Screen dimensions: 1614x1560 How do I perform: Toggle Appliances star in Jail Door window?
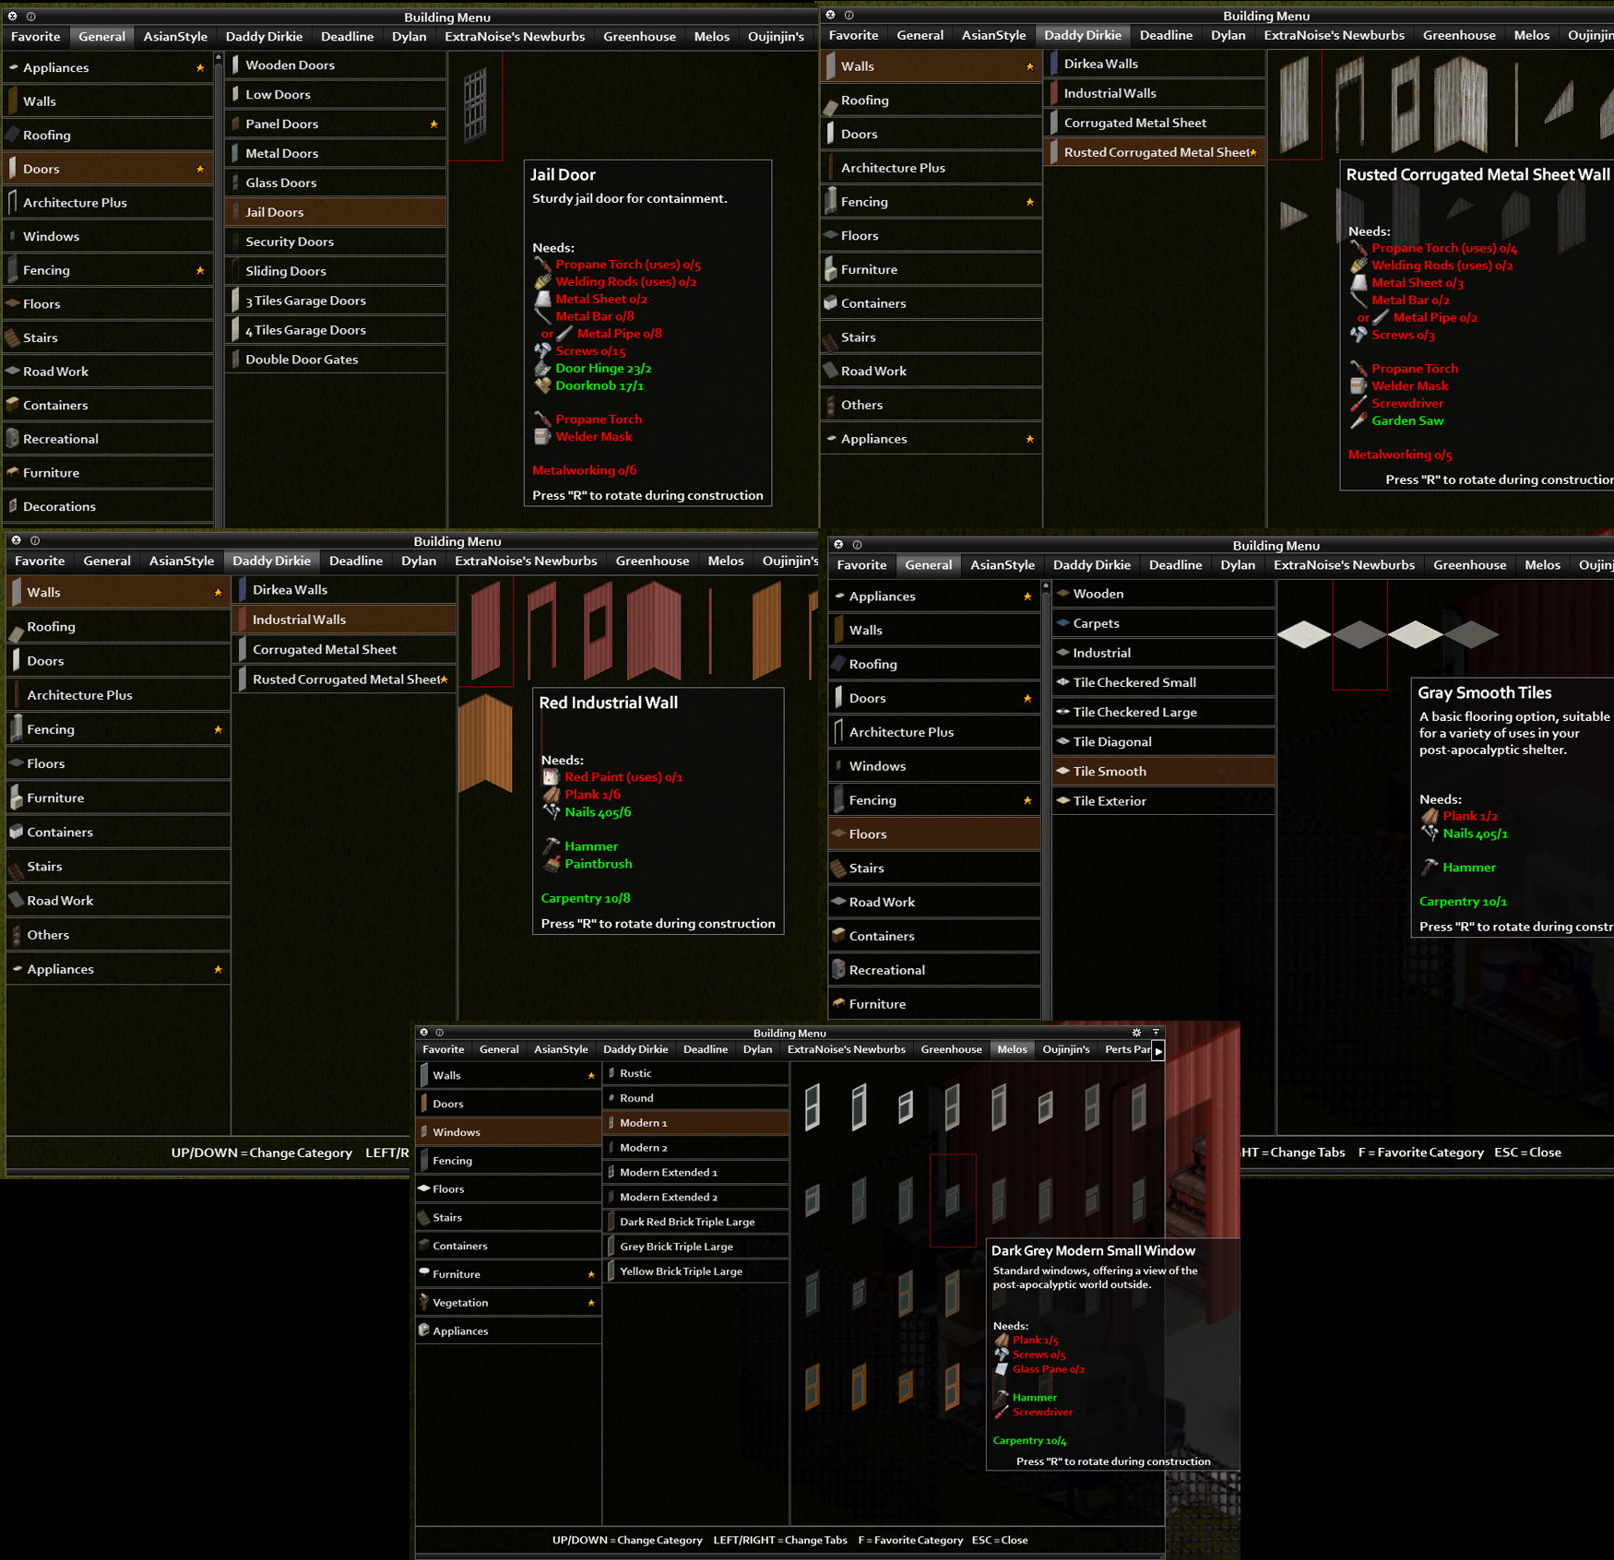[200, 67]
